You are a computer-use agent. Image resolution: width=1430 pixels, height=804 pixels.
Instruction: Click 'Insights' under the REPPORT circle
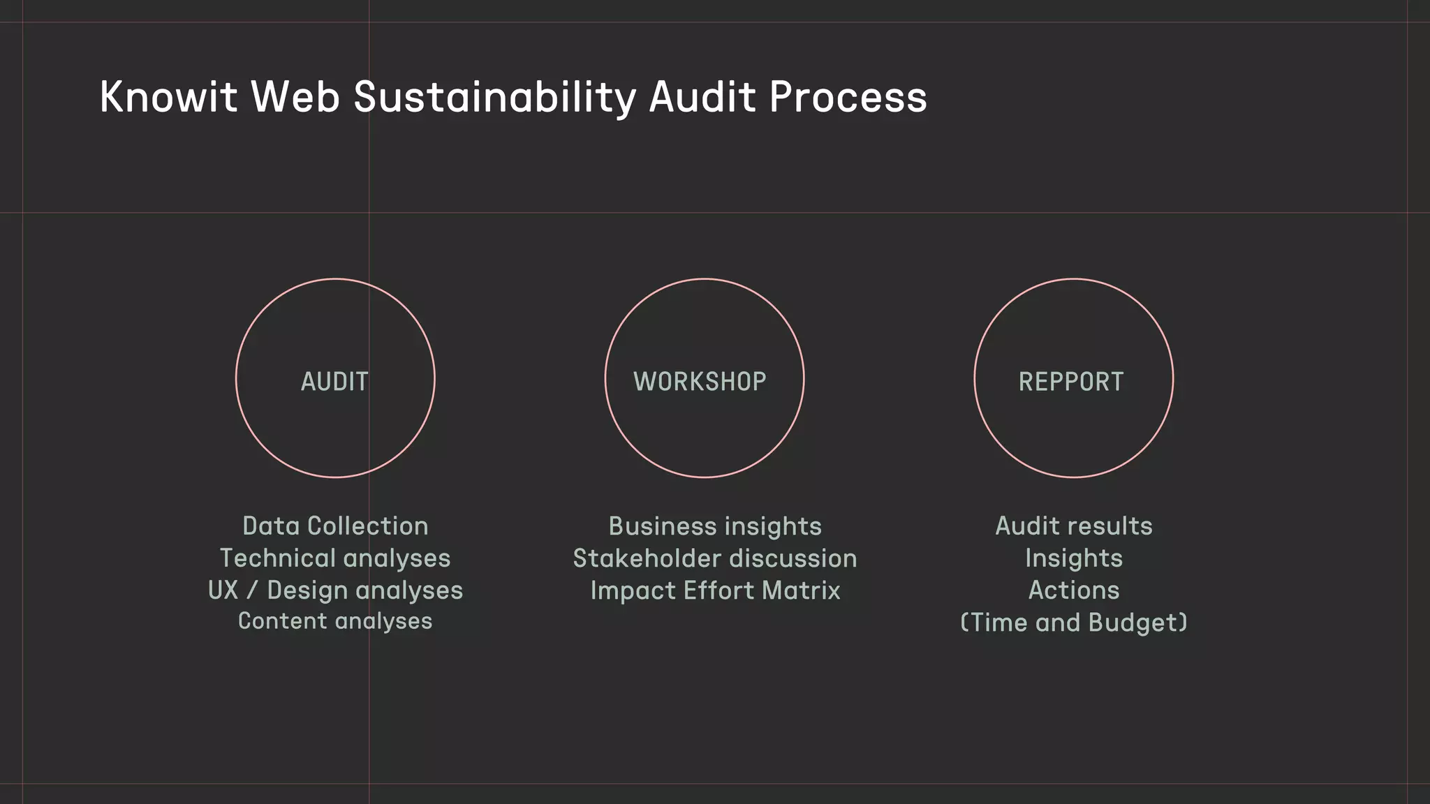(x=1074, y=558)
